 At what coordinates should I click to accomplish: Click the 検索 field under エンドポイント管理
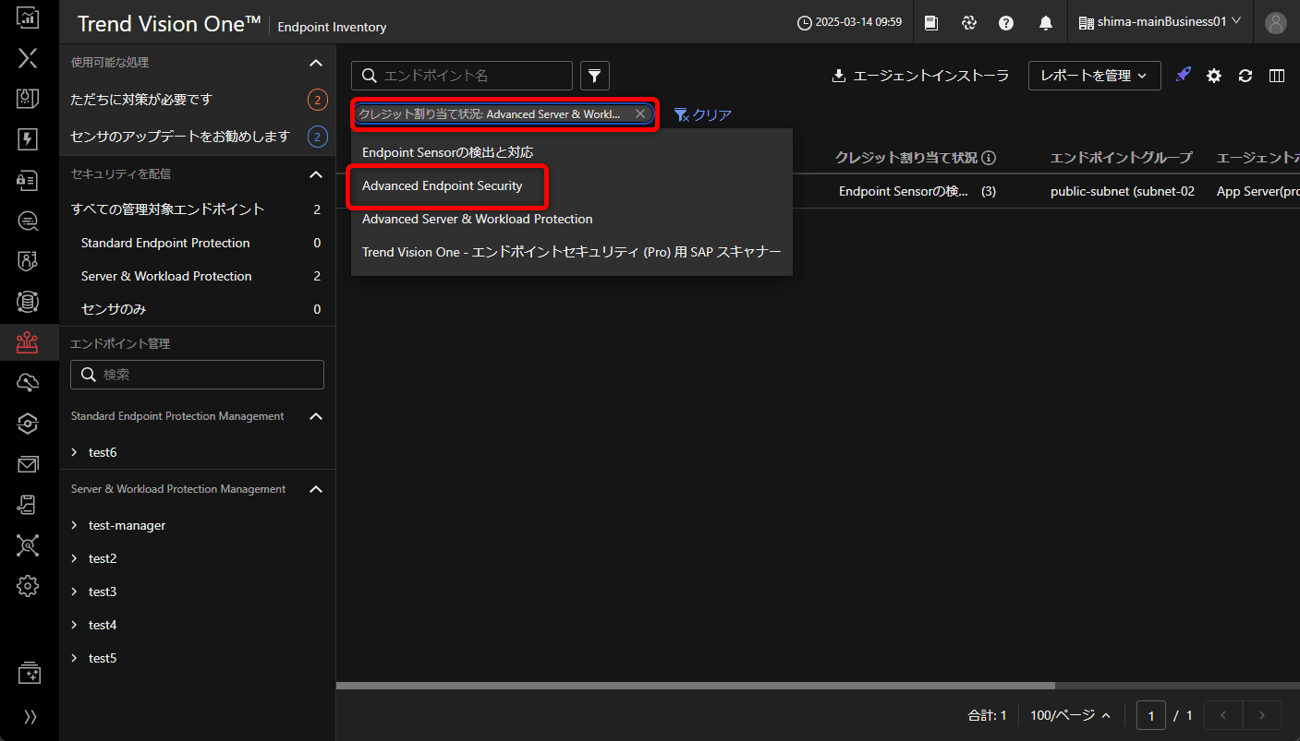click(x=197, y=375)
